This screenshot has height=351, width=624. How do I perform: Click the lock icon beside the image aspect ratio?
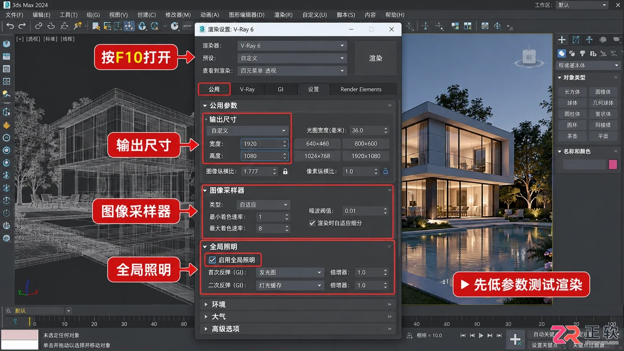click(285, 172)
